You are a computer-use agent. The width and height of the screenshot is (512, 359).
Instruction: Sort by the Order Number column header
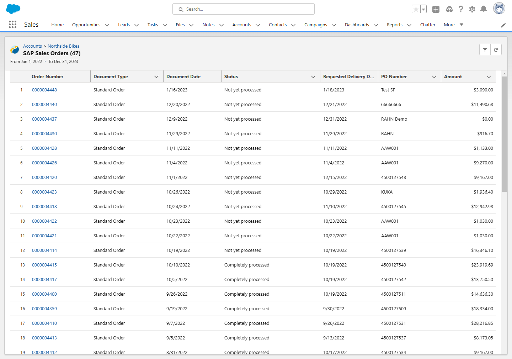pyautogui.click(x=47, y=76)
